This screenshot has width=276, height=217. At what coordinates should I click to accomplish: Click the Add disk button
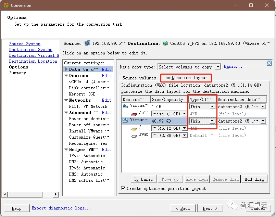point(254,179)
